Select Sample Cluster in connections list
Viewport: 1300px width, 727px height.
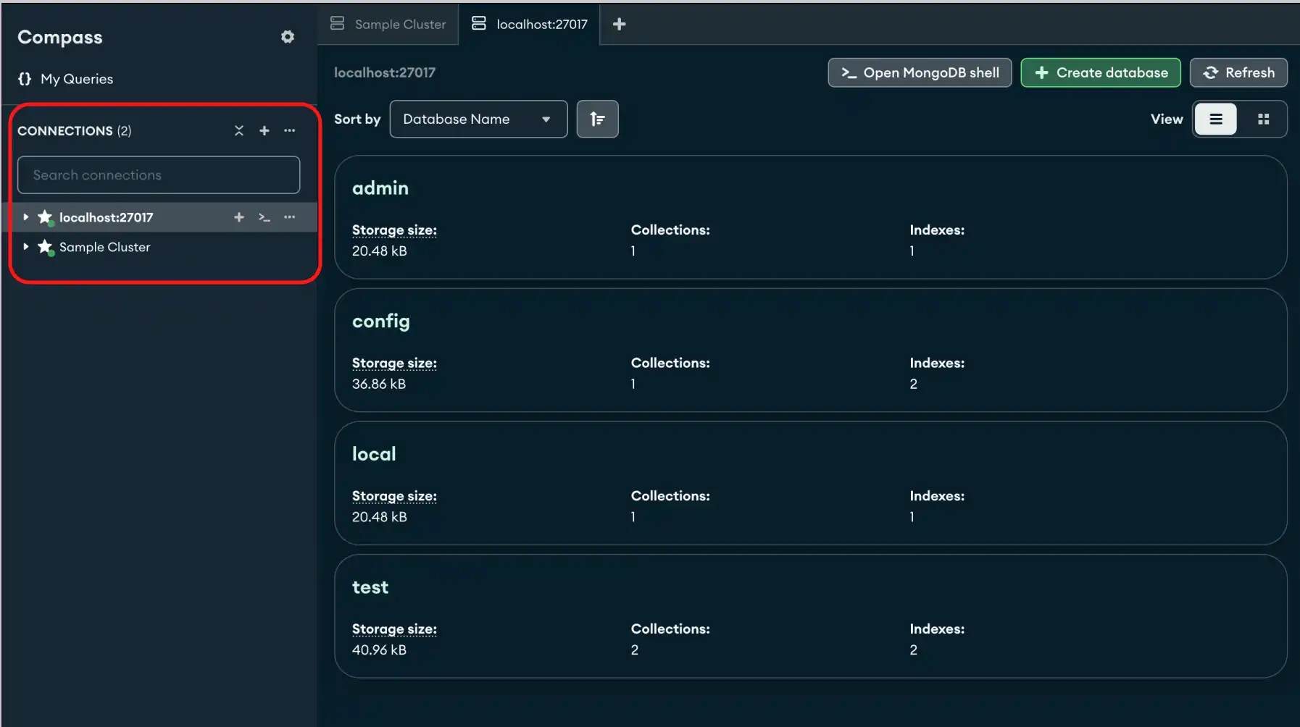(x=104, y=247)
